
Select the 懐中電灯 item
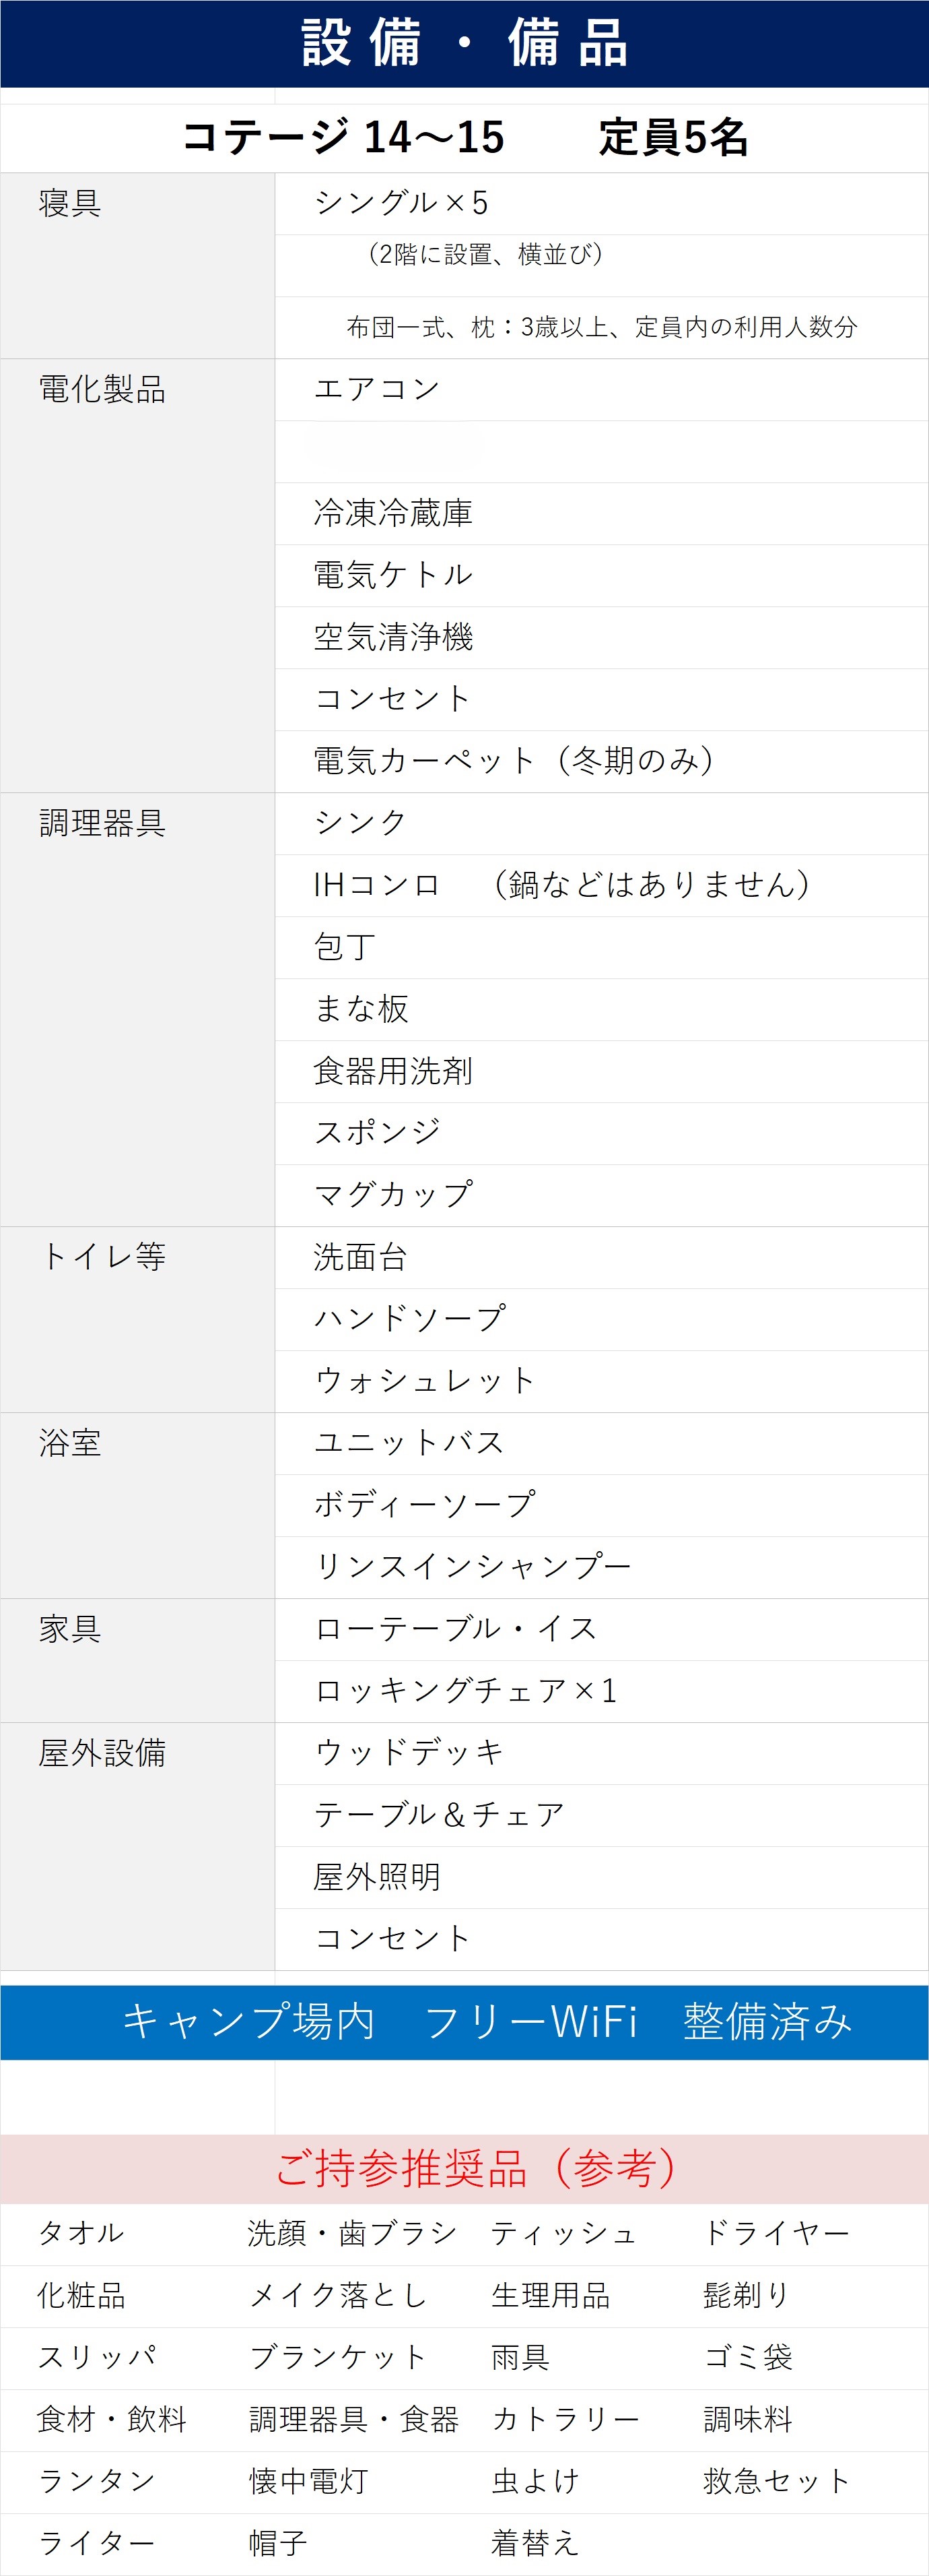click(309, 2481)
